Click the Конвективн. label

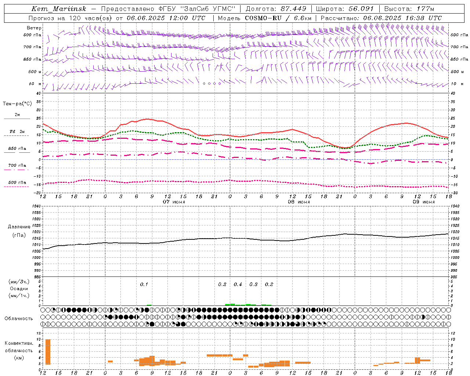[19, 343]
